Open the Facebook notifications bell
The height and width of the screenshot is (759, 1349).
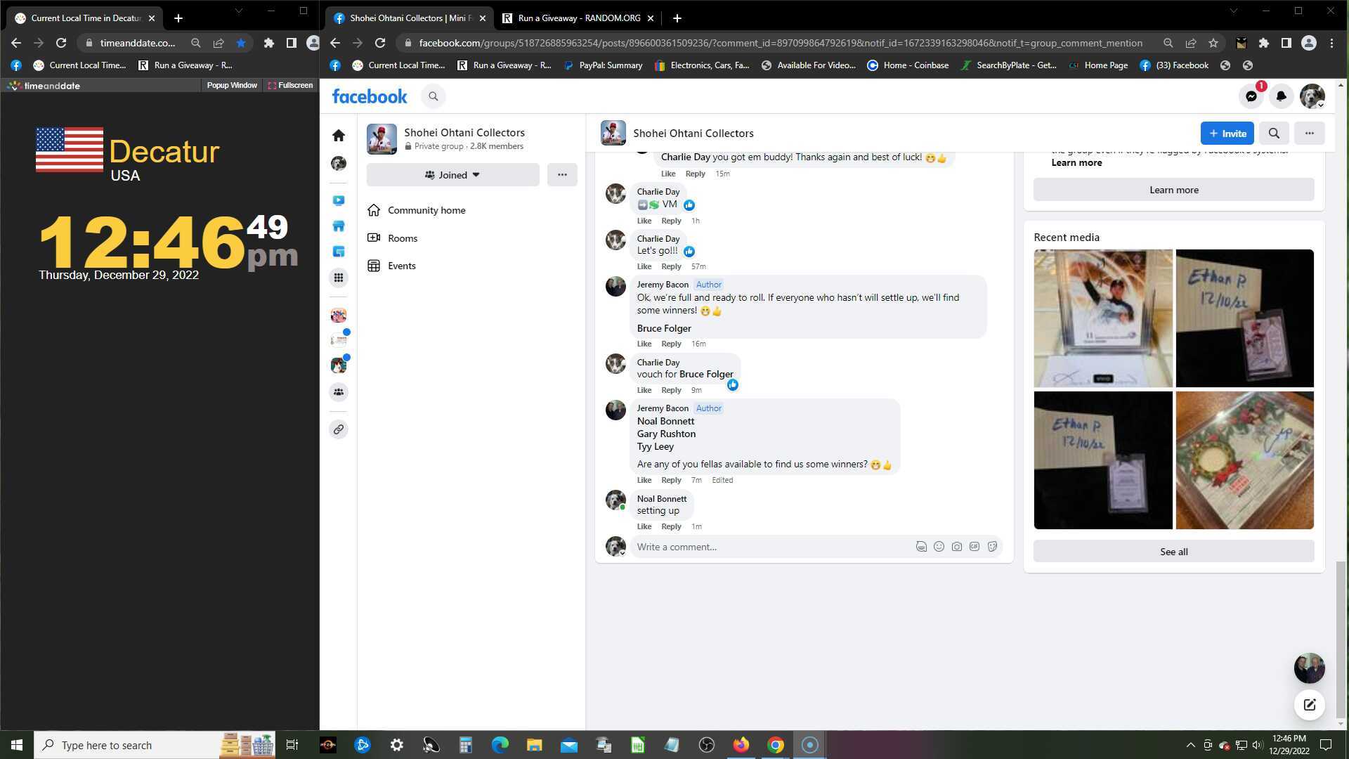tap(1281, 96)
